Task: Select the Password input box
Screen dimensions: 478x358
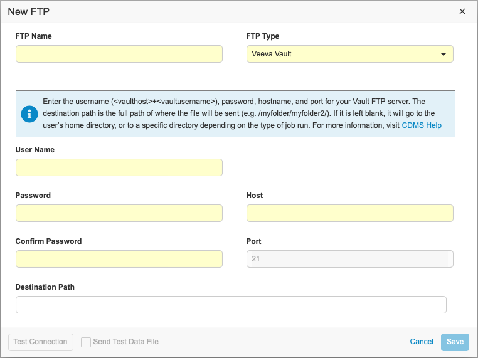Action: pyautogui.click(x=119, y=213)
